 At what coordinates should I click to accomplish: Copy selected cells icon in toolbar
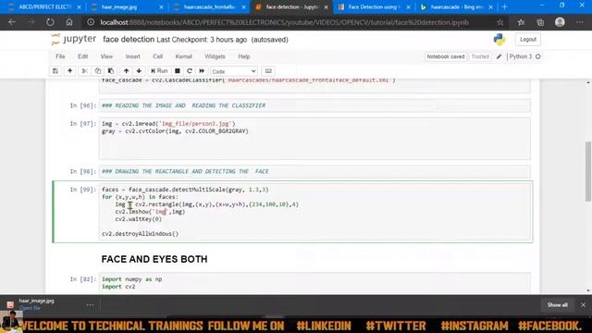tap(98, 71)
